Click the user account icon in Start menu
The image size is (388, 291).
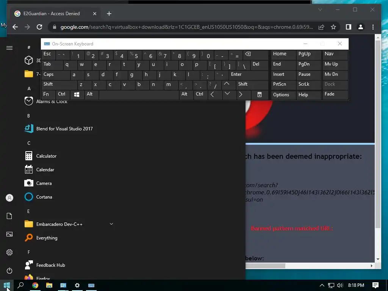(x=9, y=198)
